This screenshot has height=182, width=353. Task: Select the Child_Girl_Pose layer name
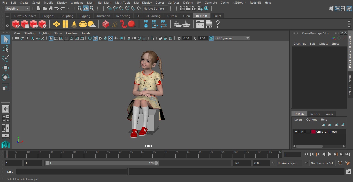326,132
